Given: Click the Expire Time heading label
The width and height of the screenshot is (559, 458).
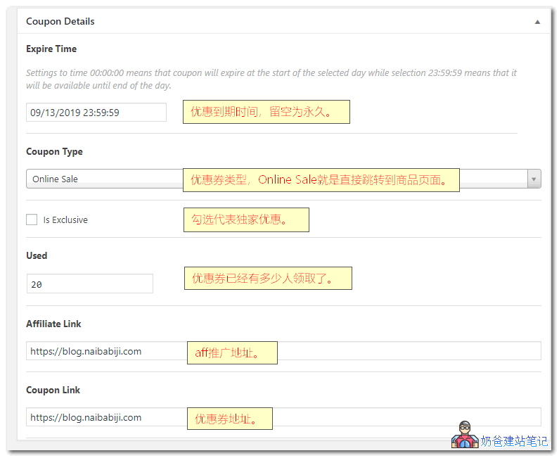Looking at the screenshot, I should (x=51, y=49).
